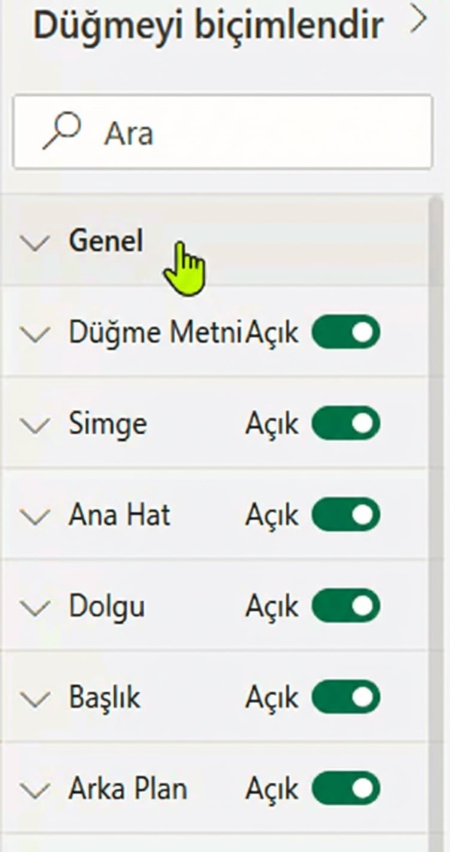This screenshot has height=852, width=450.
Task: Toggle the Dolgu switch off
Action: tap(345, 605)
